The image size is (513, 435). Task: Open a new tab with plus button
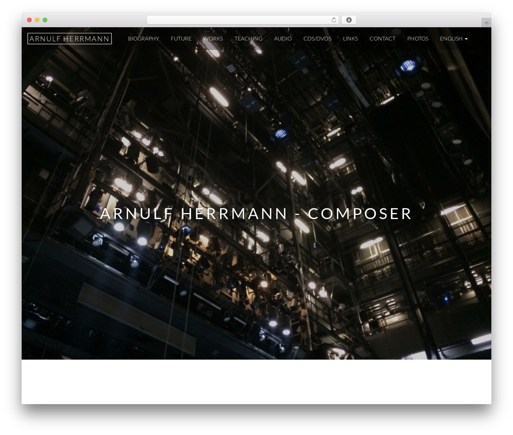click(x=486, y=23)
